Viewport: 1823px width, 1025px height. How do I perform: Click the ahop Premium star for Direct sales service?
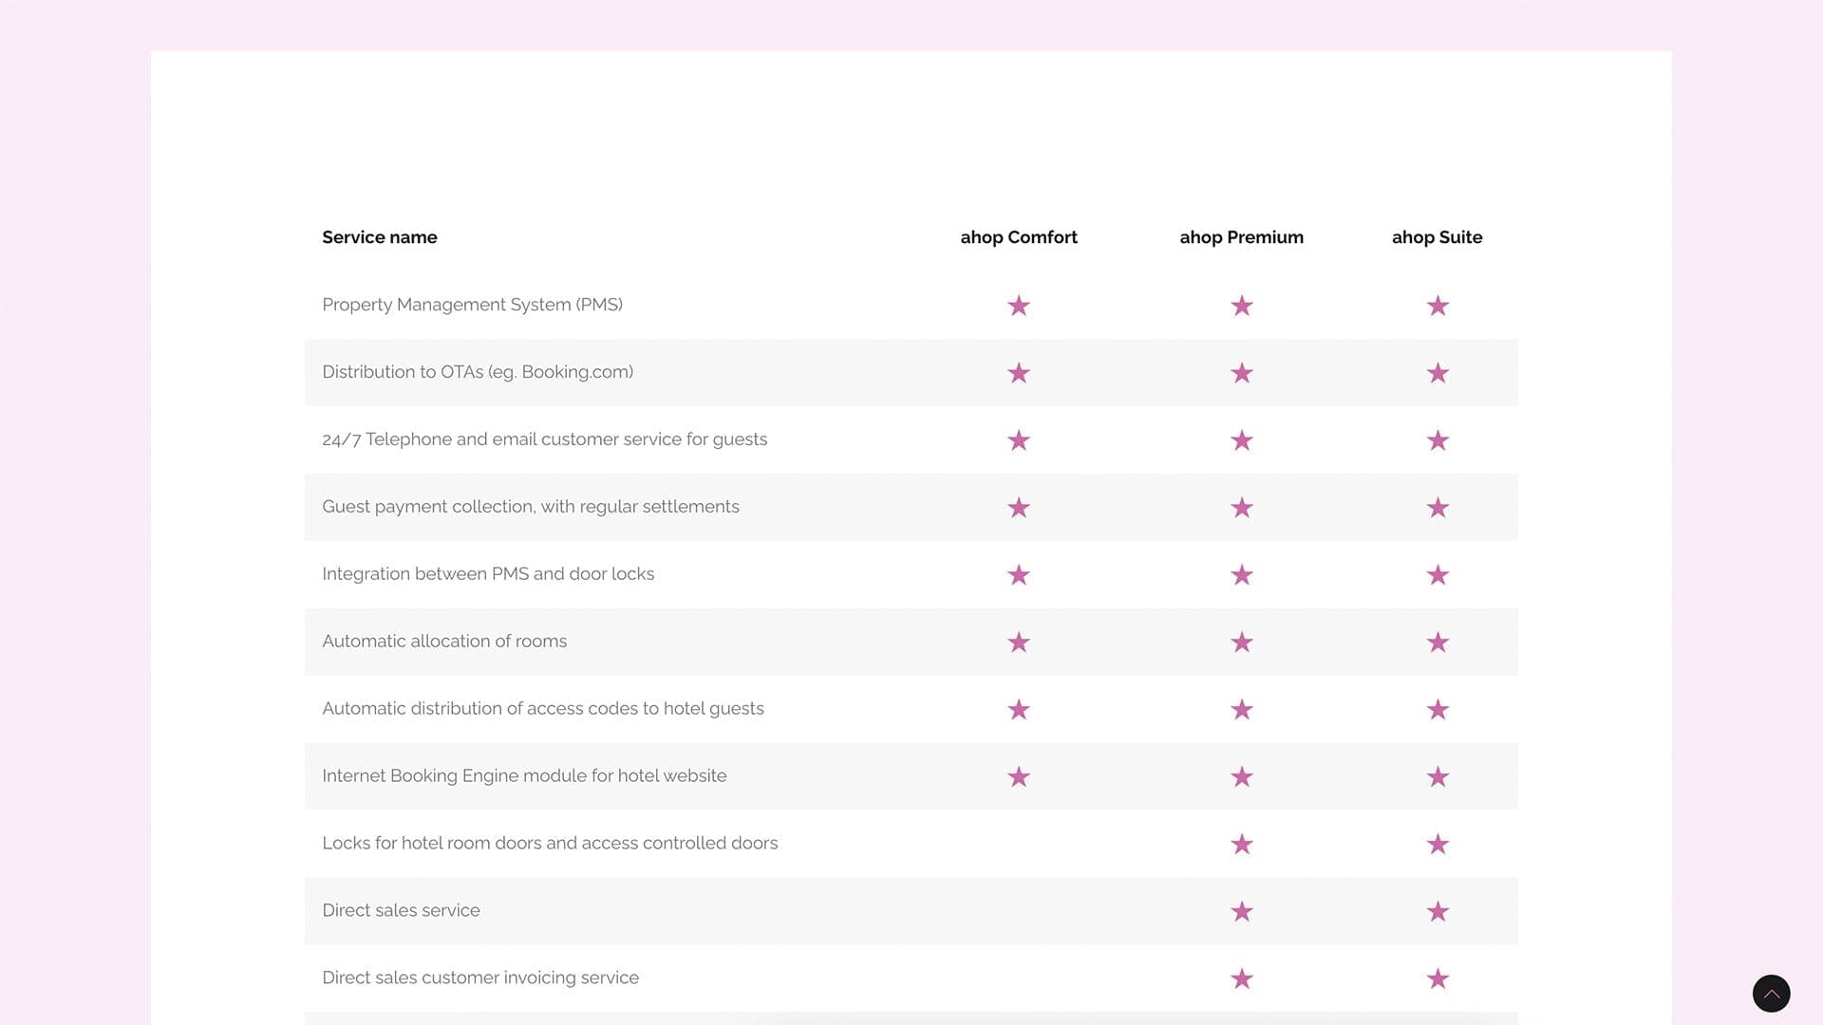[x=1242, y=912]
